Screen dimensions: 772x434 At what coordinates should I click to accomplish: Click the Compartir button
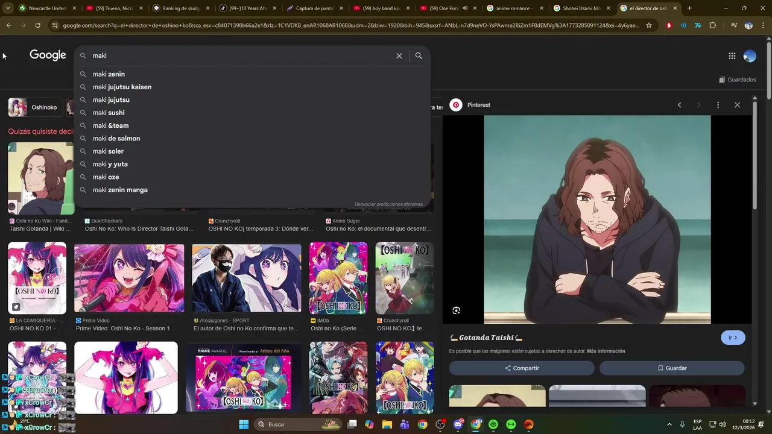click(522, 368)
